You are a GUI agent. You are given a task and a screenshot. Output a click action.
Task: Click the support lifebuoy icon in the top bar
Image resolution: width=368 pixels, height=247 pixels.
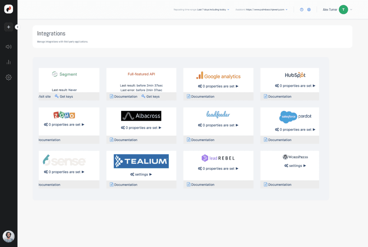click(x=309, y=9)
